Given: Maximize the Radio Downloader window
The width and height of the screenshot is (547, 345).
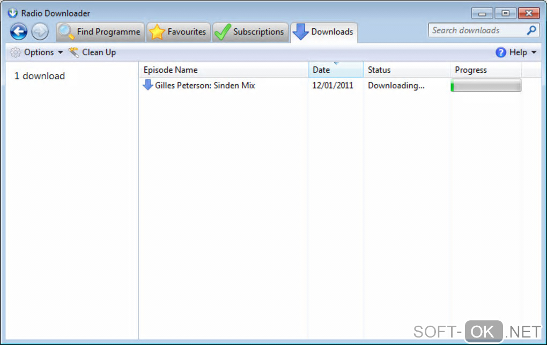Looking at the screenshot, I should coord(505,13).
